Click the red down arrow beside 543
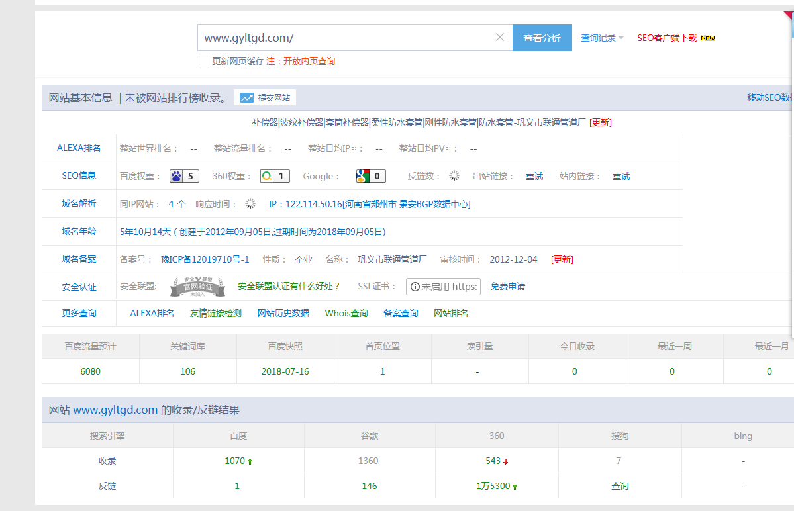 pyautogui.click(x=505, y=461)
